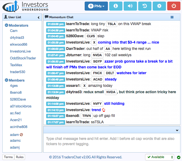Select member adamj
Screen dimensions: 182x161
(x=15, y=148)
